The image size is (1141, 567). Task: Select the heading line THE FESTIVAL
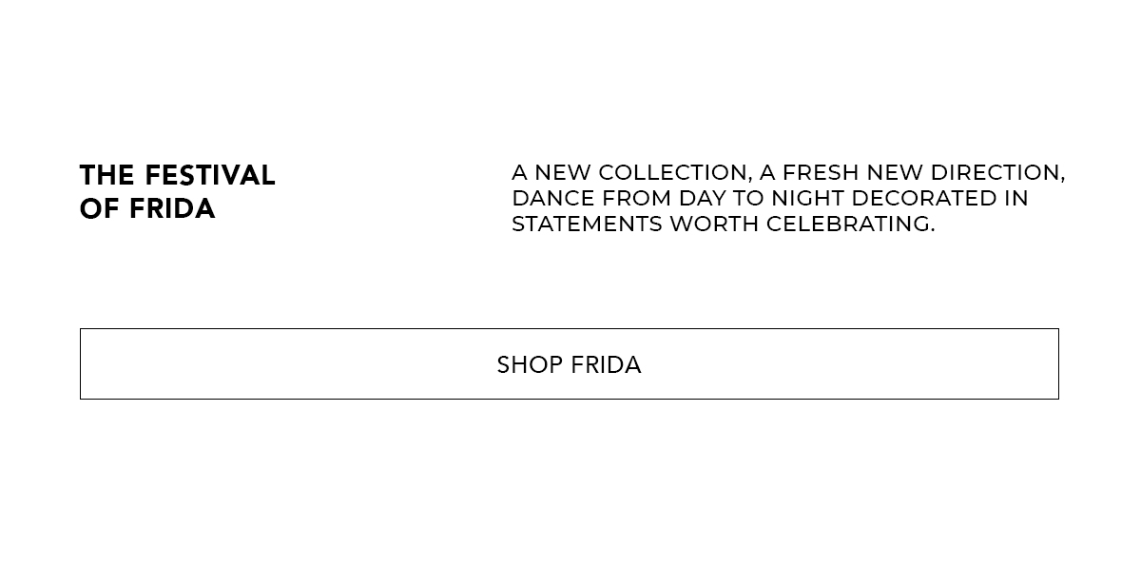coord(178,176)
